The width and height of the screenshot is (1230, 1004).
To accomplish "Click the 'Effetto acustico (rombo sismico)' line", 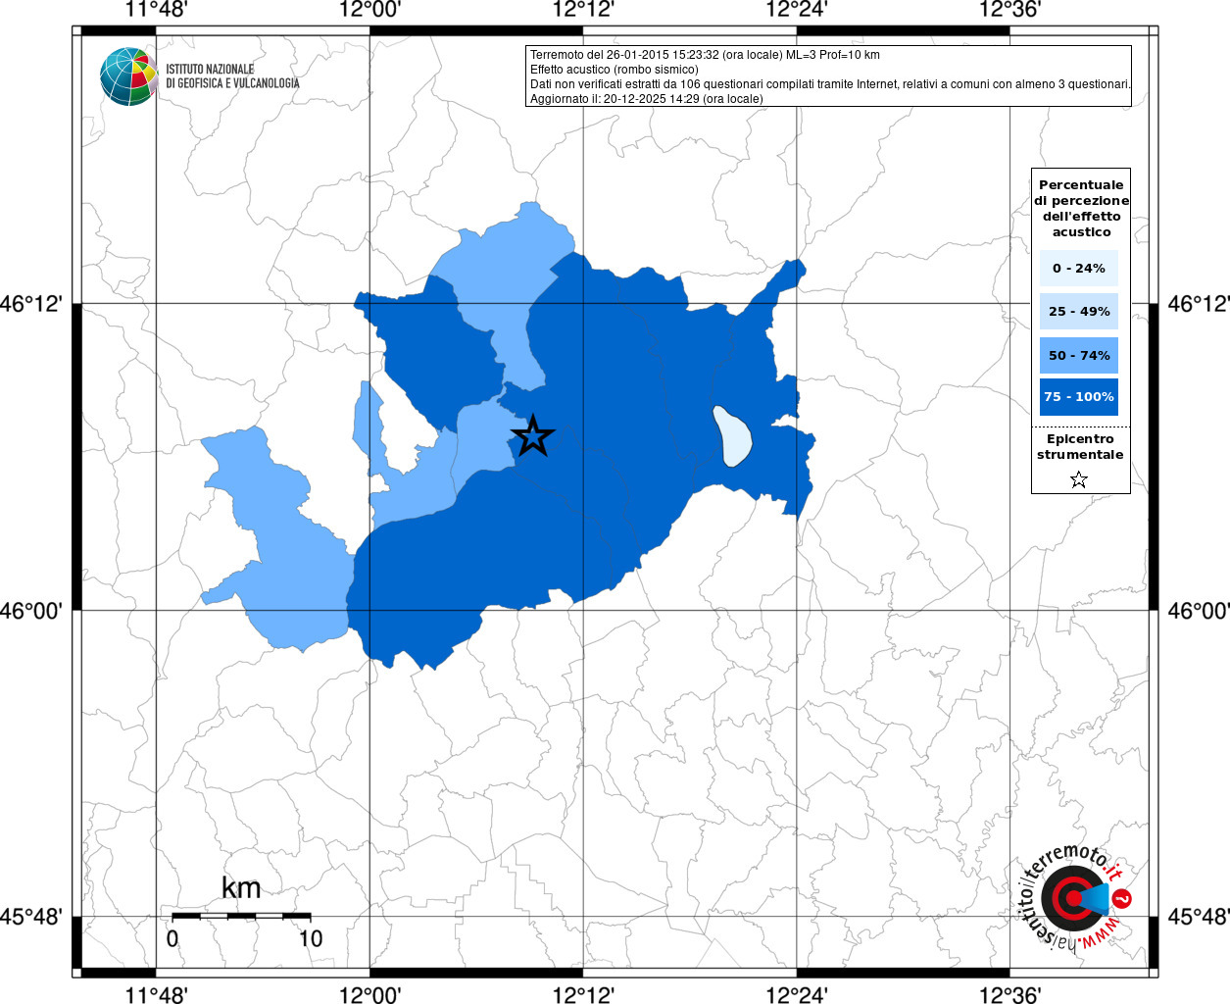I will (615, 70).
